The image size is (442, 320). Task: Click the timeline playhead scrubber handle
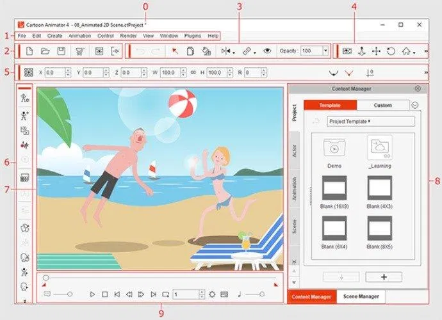tap(46, 278)
